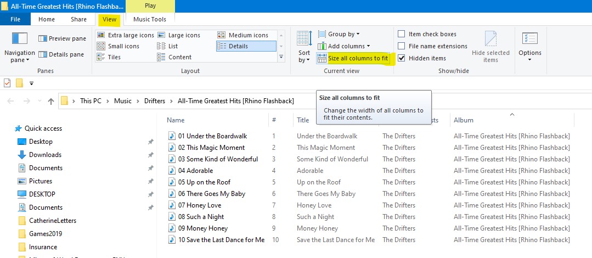Switch layout to Extra large icons
Screen dimensions: 592x258
pos(126,35)
